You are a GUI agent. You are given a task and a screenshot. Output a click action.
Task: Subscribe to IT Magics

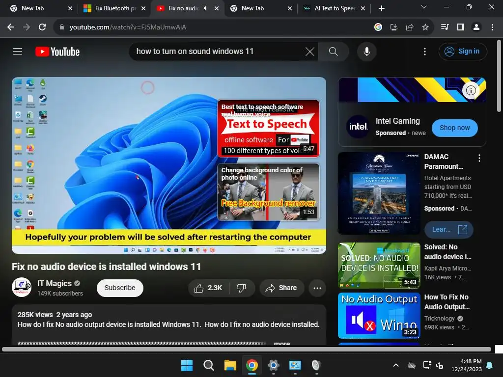pos(120,288)
